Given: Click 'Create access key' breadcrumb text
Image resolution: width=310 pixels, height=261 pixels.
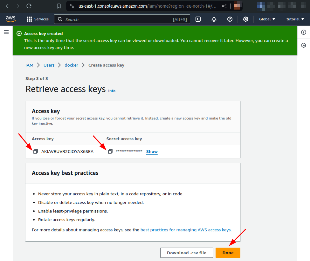Looking at the screenshot, I should coord(107,65).
